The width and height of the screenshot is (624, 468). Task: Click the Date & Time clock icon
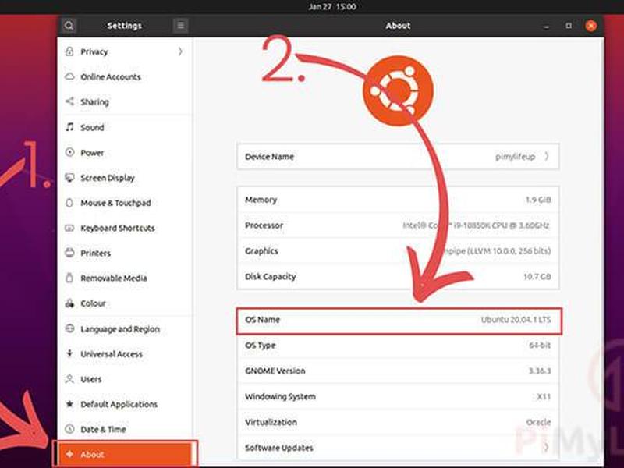69,429
